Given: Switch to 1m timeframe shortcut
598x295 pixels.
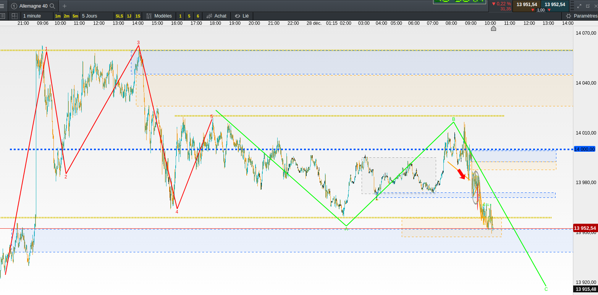Looking at the screenshot, I should pos(58,16).
